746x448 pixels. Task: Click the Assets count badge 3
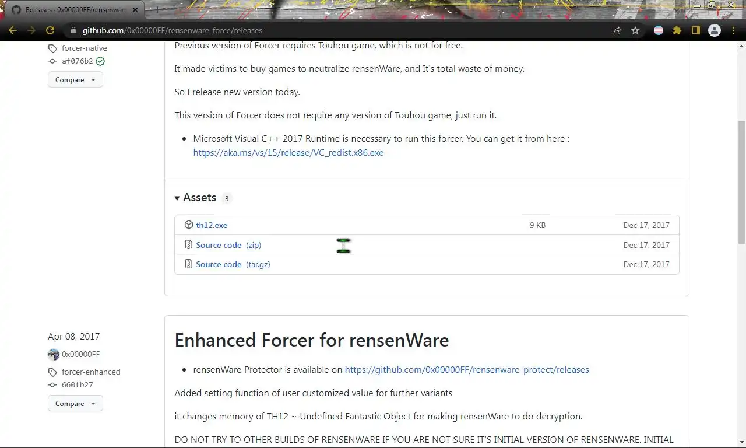coord(227,198)
